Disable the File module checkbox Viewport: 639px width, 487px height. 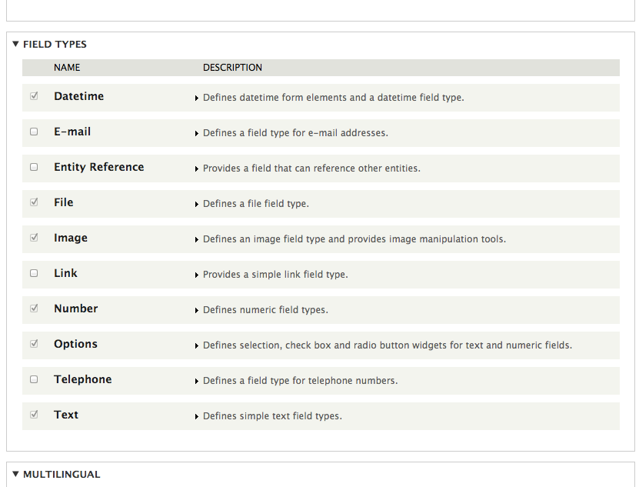click(34, 202)
